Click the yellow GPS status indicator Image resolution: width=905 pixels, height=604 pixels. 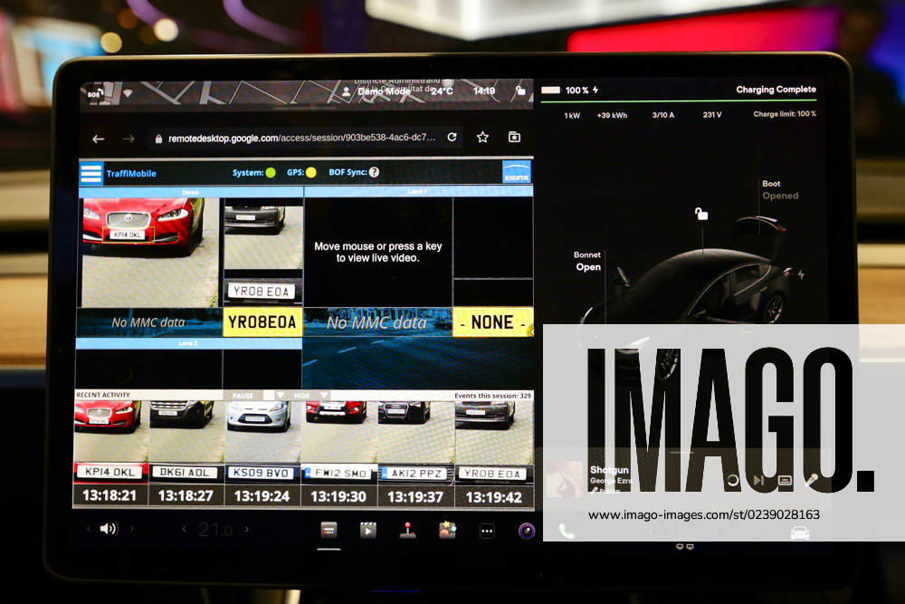[x=310, y=173]
